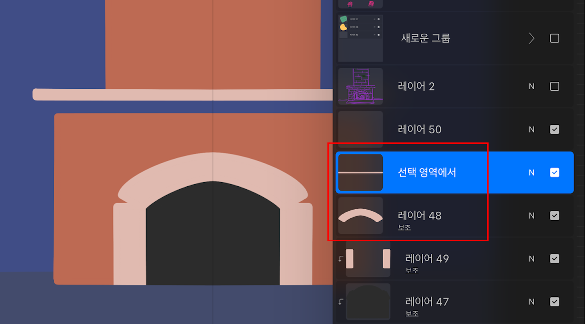Image resolution: width=585 pixels, height=324 pixels.
Task: Show the hidden 레이어 2
Action: [554, 86]
